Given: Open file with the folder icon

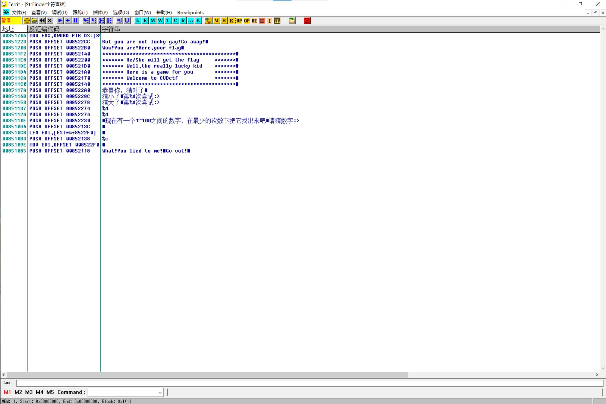Looking at the screenshot, I should (x=35, y=21).
